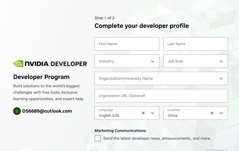Viewport: 239px width, 151px height.
Task: Focus the First Name field
Action: 127,44
